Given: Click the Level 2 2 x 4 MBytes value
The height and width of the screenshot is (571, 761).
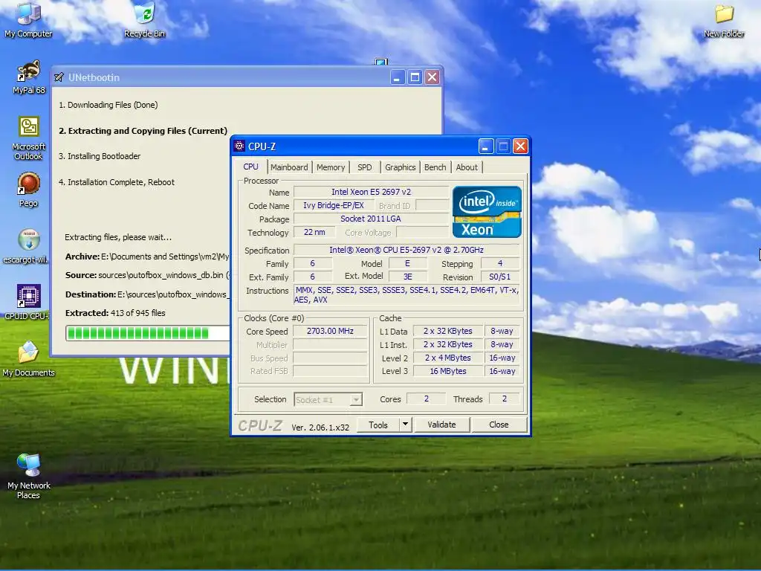Looking at the screenshot, I should point(448,358).
